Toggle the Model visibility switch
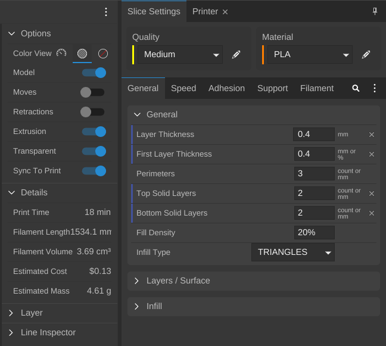The width and height of the screenshot is (386, 346). coord(94,73)
